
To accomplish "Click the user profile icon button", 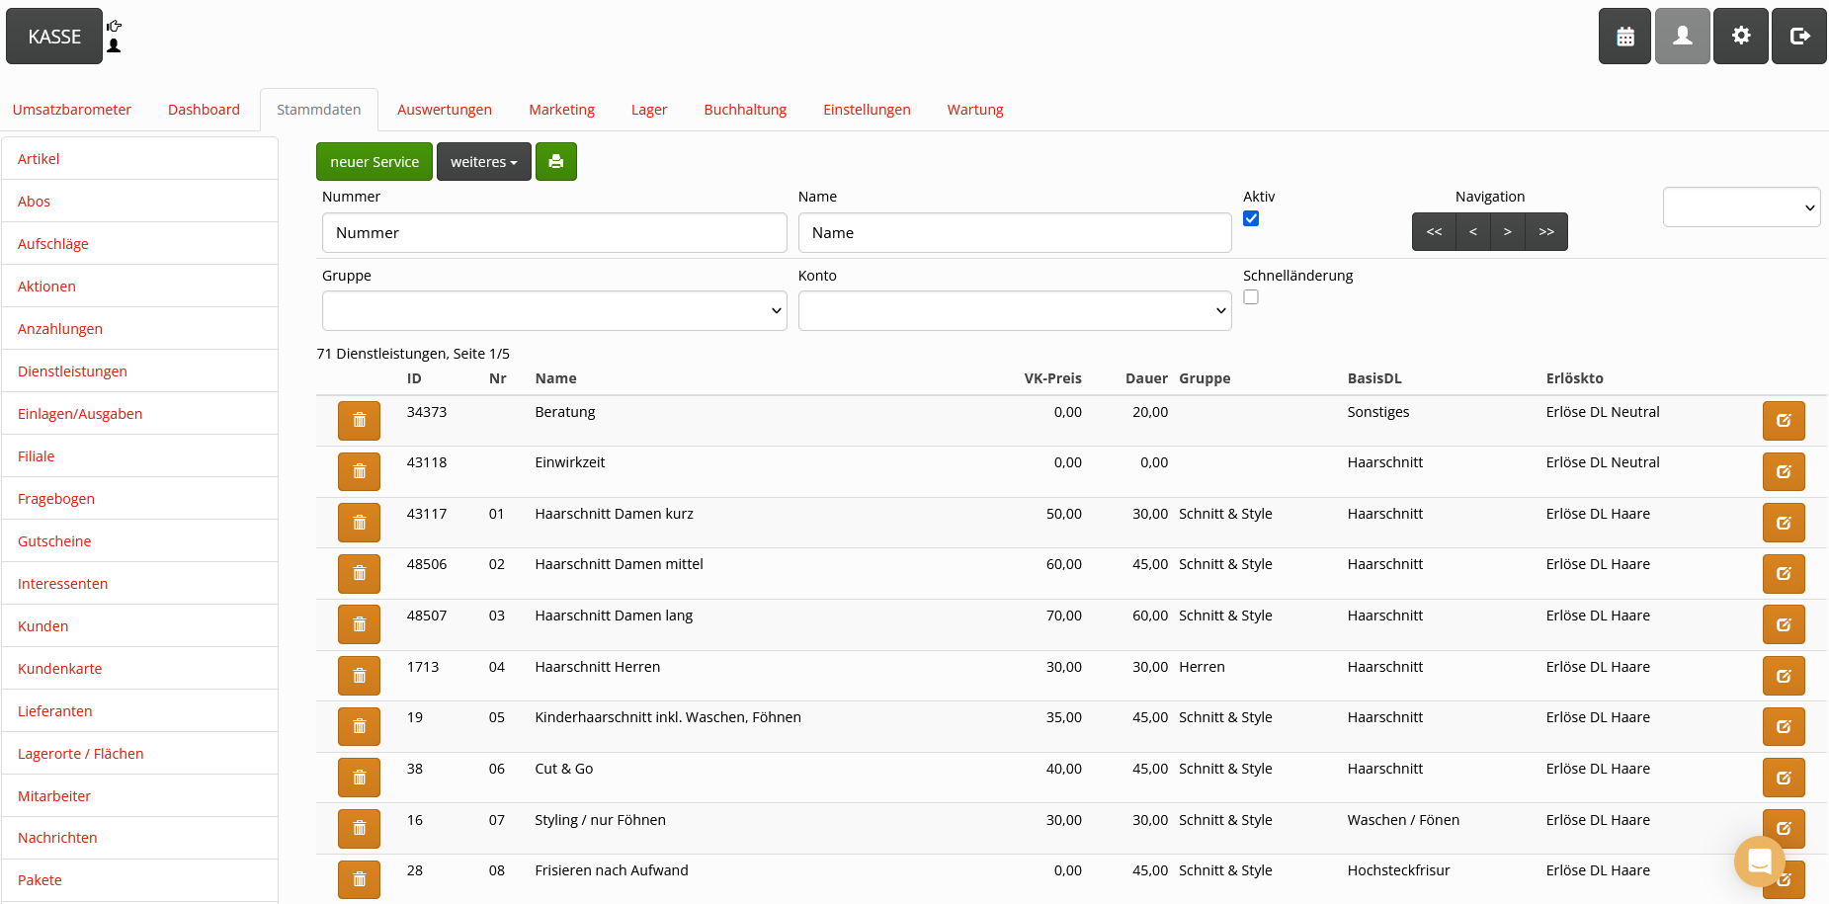I will click(1682, 37).
